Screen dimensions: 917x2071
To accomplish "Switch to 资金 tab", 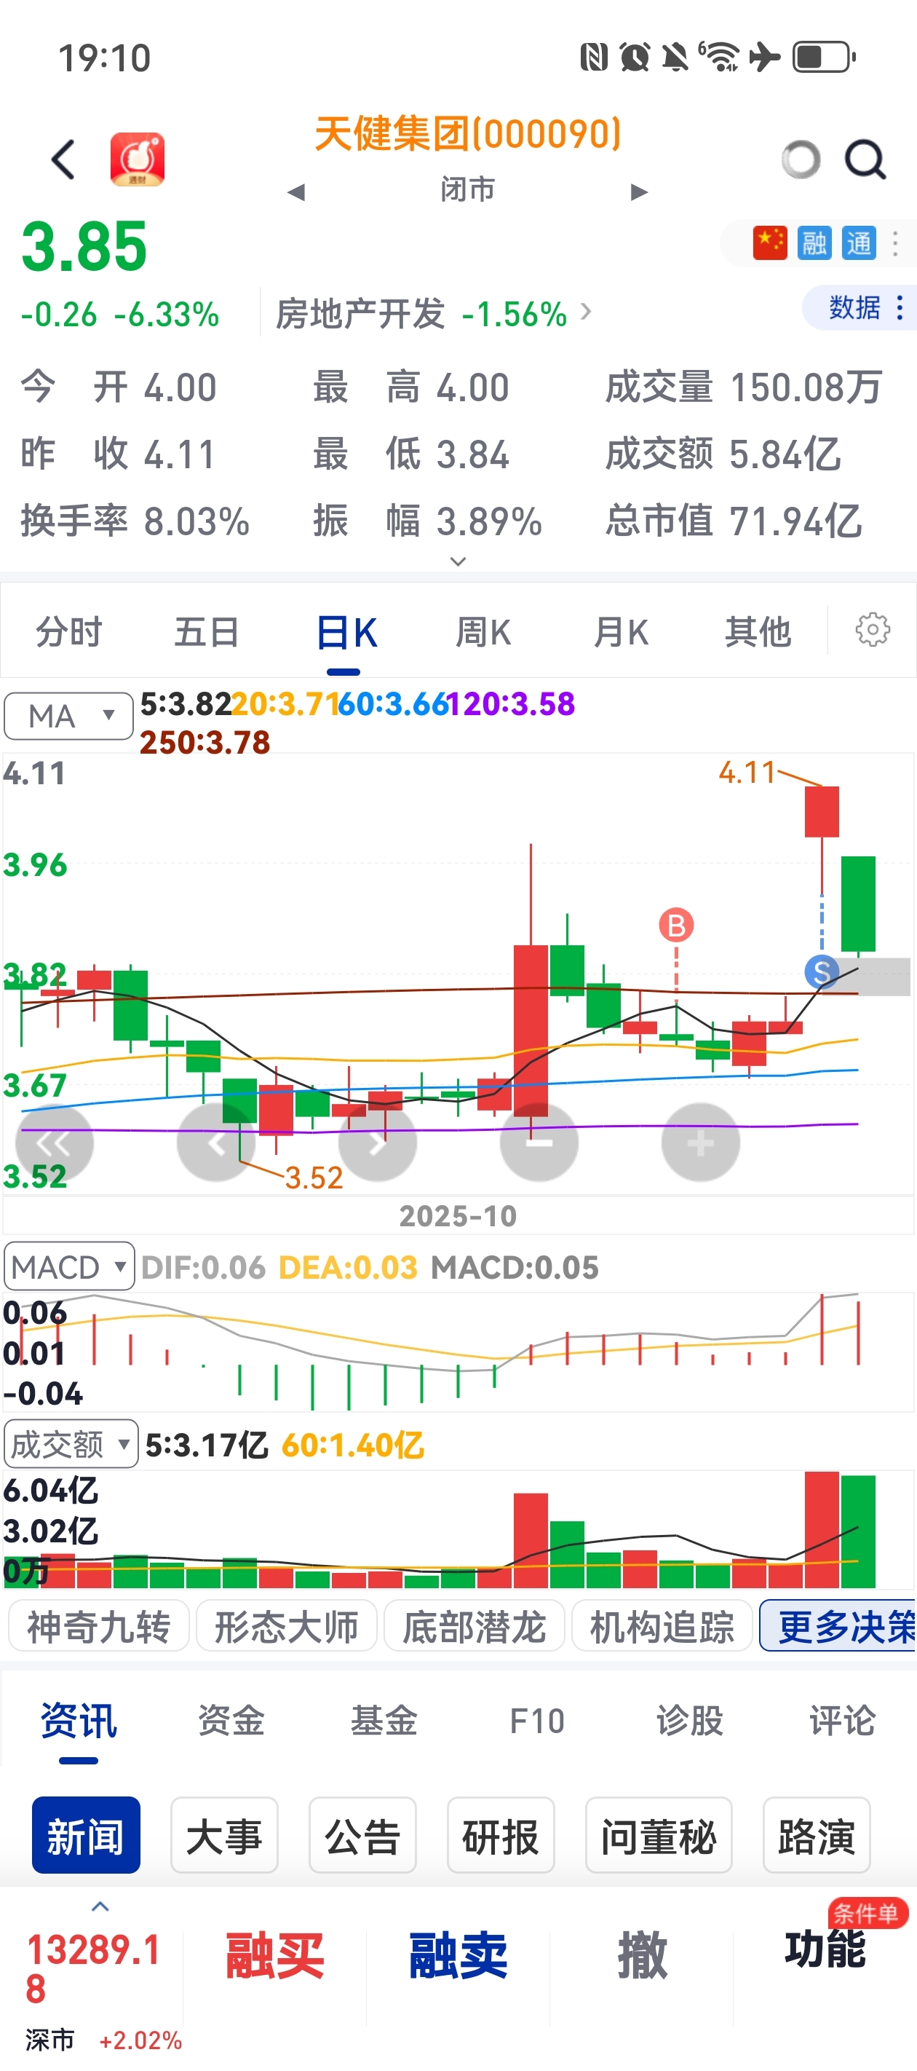I will tap(231, 1723).
